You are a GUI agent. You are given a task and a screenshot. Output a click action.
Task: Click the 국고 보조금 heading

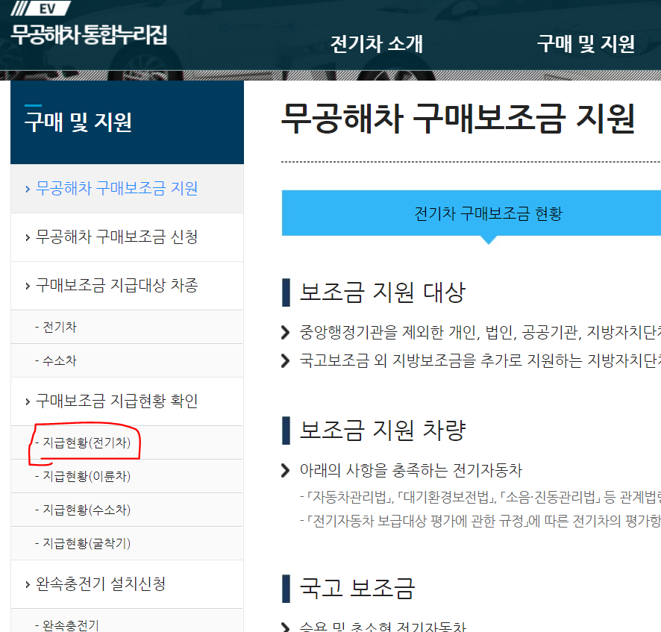pyautogui.click(x=357, y=588)
